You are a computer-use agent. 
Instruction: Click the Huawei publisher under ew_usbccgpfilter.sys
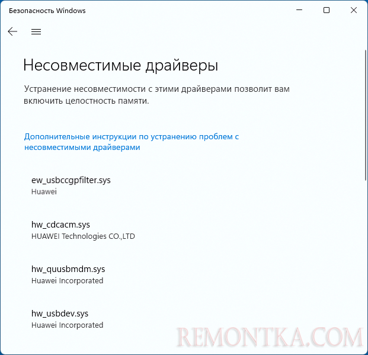[44, 191]
